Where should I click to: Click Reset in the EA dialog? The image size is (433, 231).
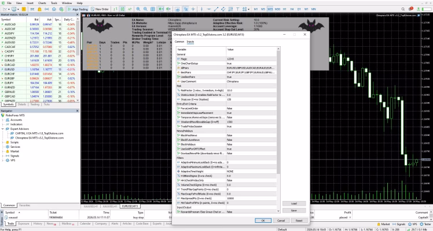click(x=299, y=221)
